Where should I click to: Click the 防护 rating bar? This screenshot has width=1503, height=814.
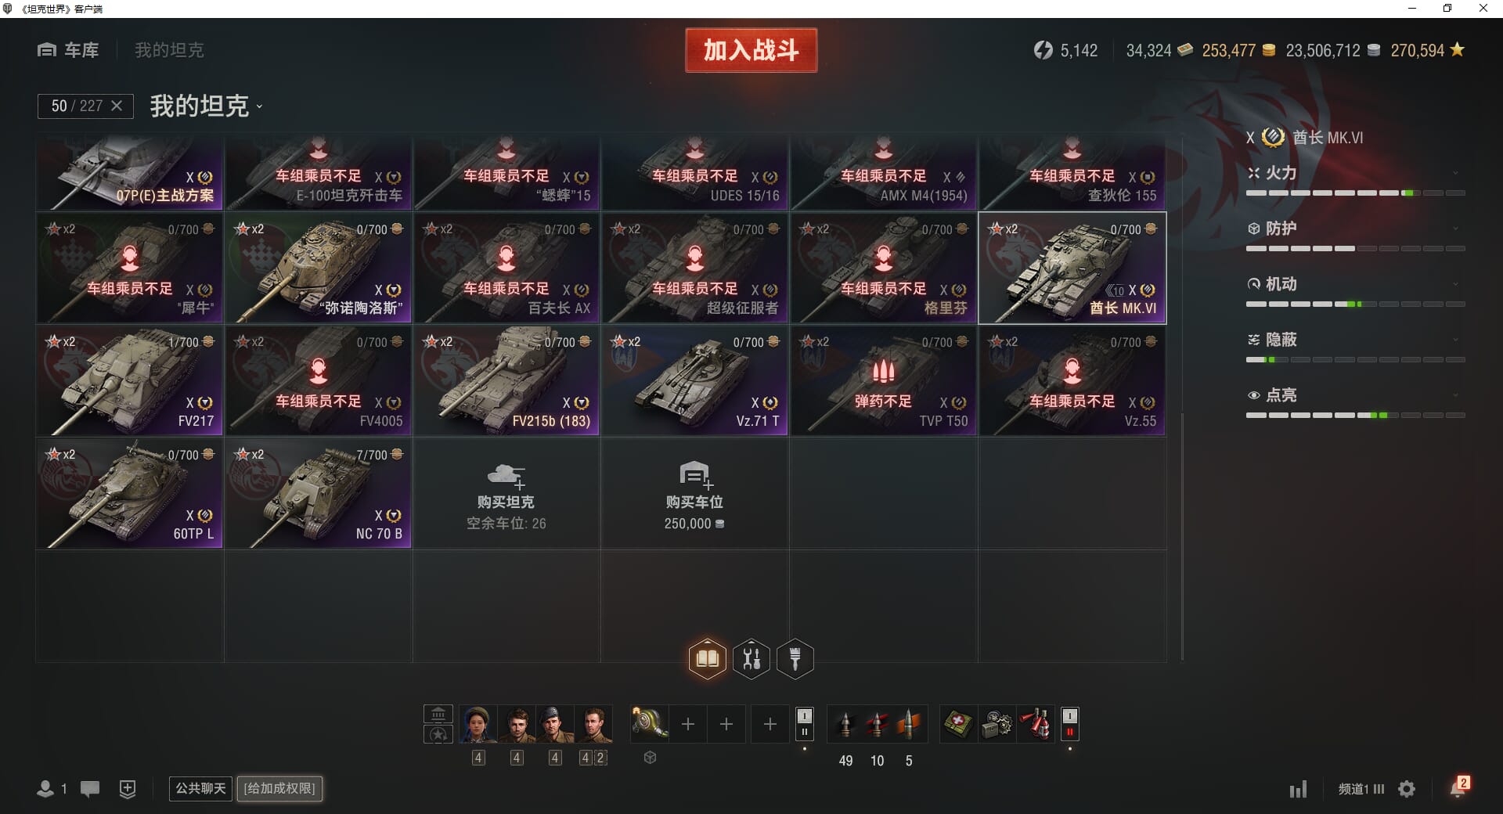(x=1355, y=248)
